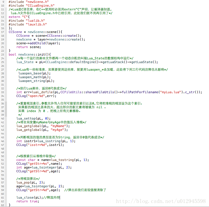
Task: Click line number 17 in the gutter
Action: click(3, 32)
